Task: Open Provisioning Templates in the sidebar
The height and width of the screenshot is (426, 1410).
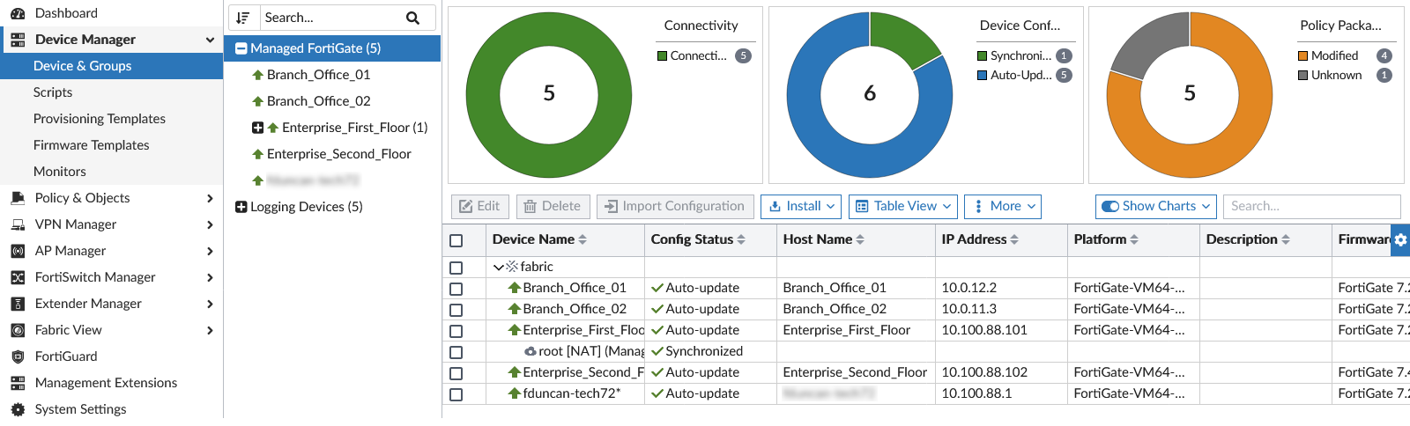Action: (99, 119)
